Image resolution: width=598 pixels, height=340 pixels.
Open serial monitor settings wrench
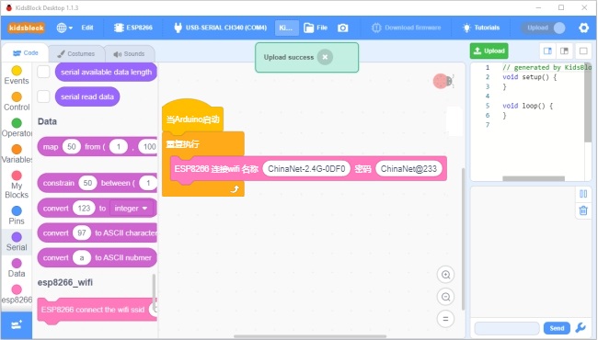point(581,327)
